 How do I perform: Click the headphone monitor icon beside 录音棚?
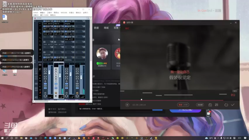pyautogui.click(x=210, y=105)
